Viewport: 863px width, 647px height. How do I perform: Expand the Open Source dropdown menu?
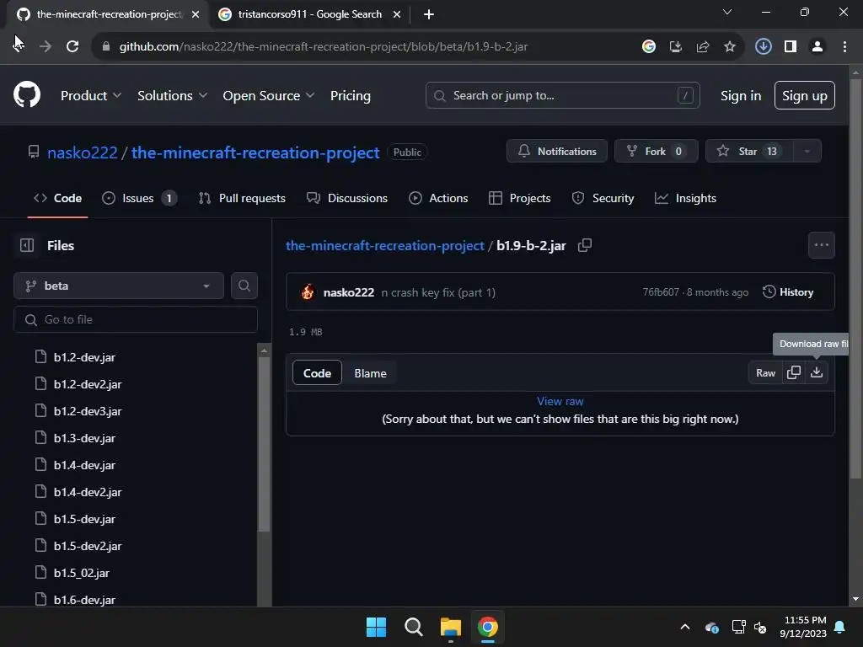point(269,95)
